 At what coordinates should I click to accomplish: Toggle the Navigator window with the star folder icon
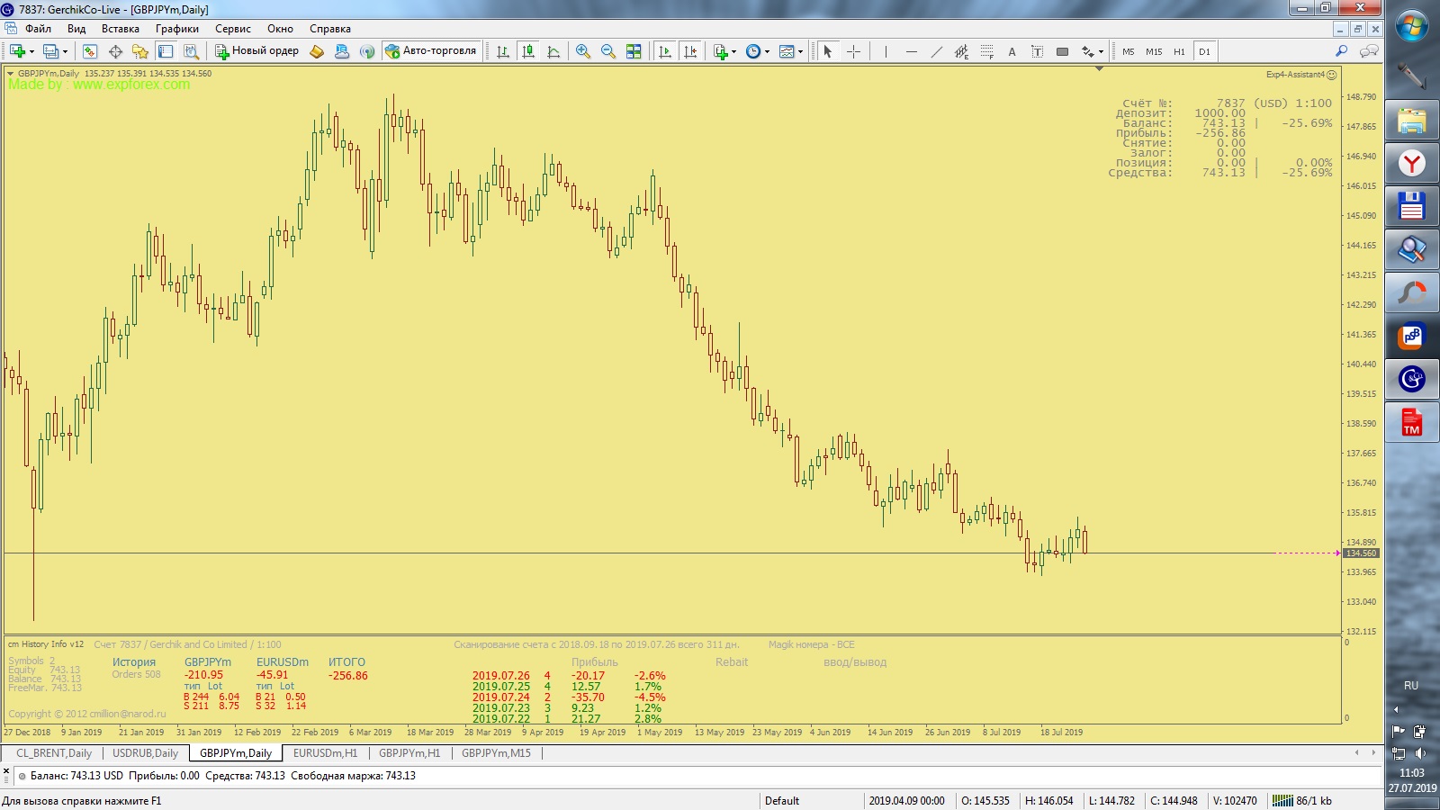140,51
